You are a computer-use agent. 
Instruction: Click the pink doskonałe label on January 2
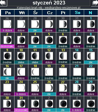(x=7, y=46)
